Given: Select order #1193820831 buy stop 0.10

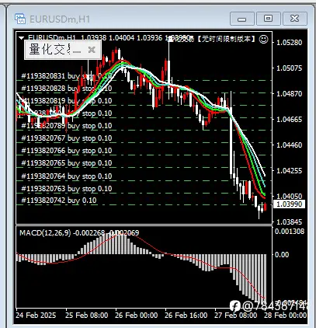Looking at the screenshot, I should click(x=67, y=76).
